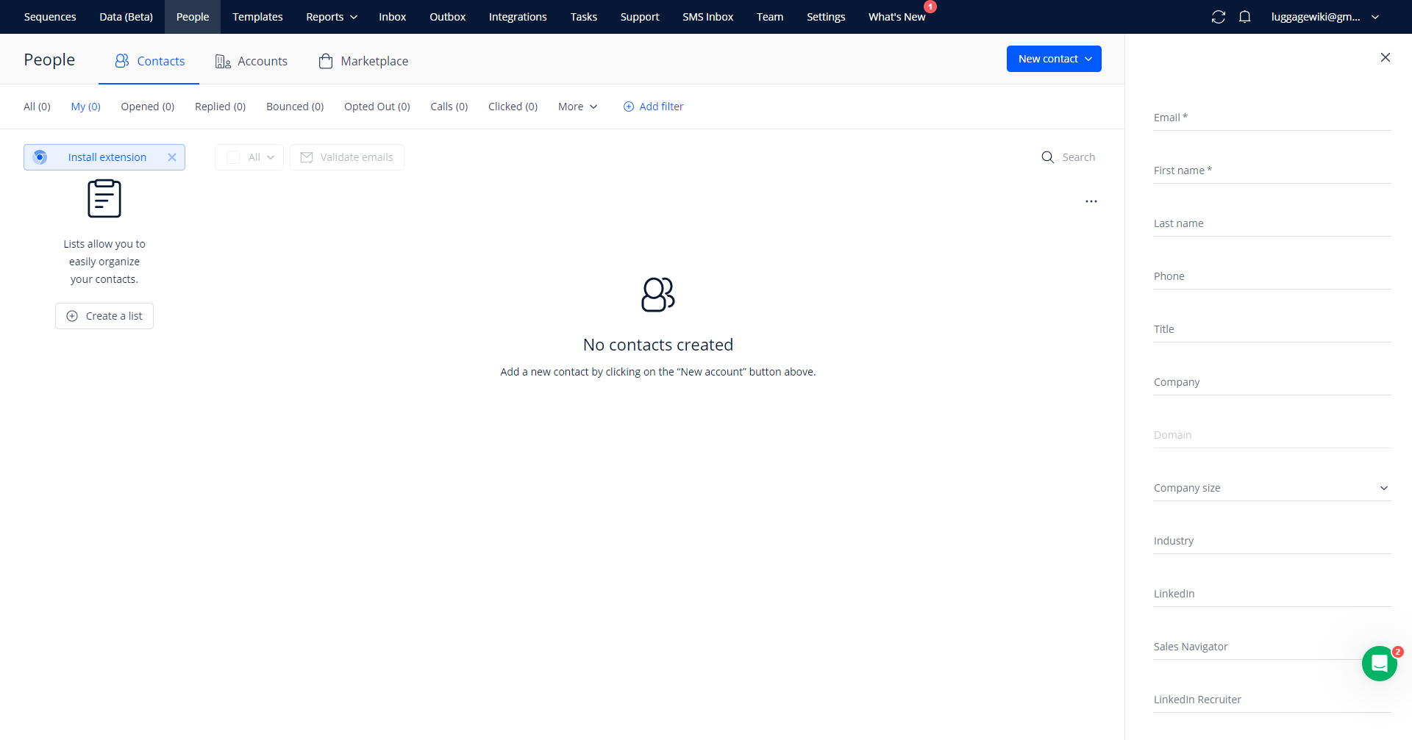This screenshot has height=740, width=1412.
Task: Dismiss the Install extension banner
Action: 171,157
